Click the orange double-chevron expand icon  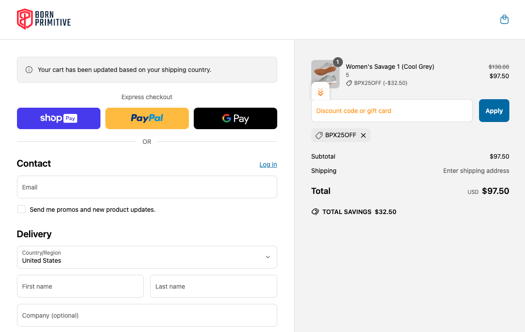point(321,92)
